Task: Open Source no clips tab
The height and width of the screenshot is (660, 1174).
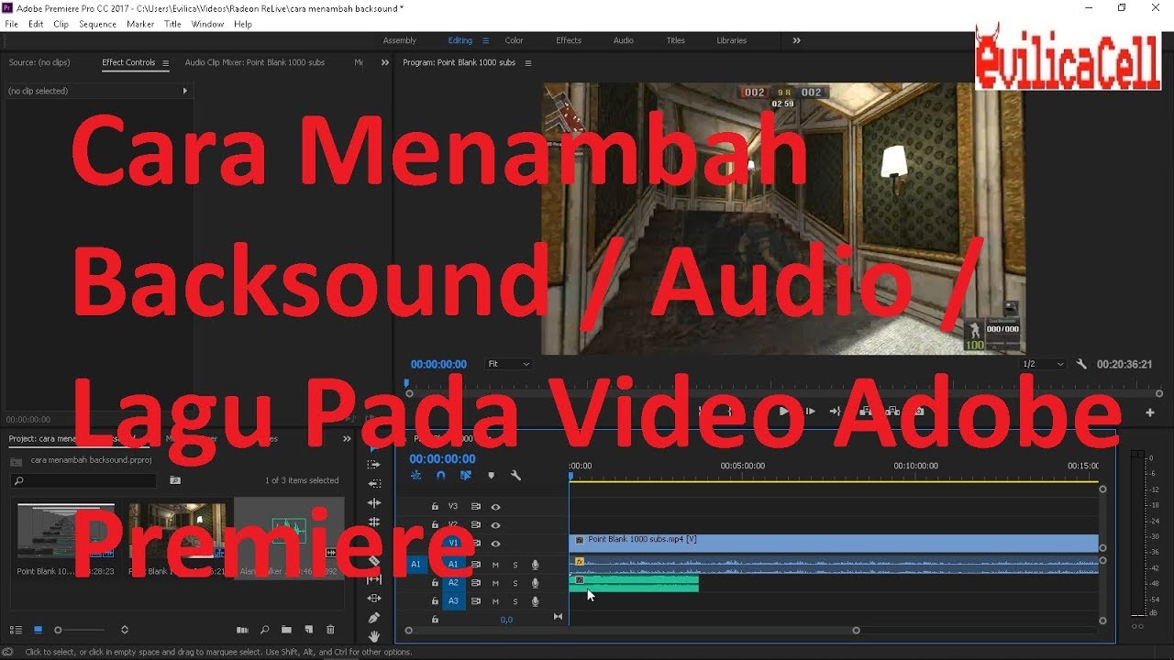Action: point(39,63)
